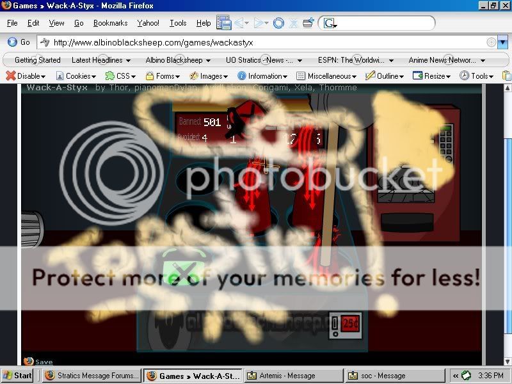The height and width of the screenshot is (384, 512).
Task: Open the Tools menu in the menu bar
Action: 178,23
